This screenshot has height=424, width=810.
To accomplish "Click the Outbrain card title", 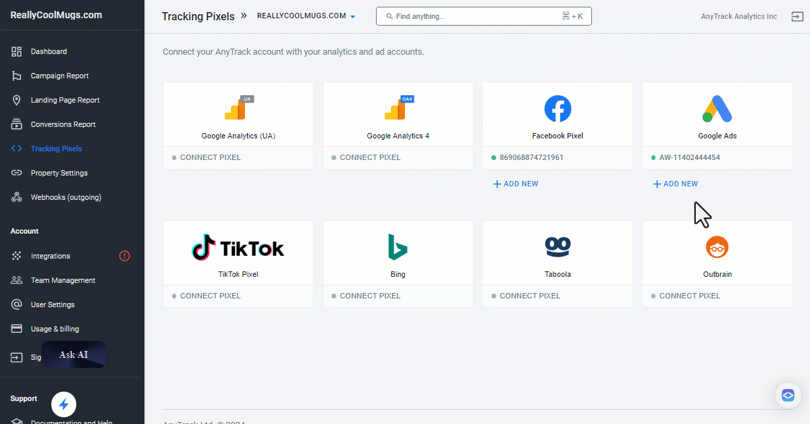I will coord(718,274).
